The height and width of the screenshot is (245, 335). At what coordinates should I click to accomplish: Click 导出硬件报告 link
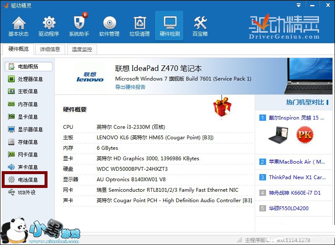[130, 87]
